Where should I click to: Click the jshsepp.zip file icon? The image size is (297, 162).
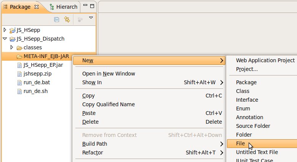click(19, 74)
